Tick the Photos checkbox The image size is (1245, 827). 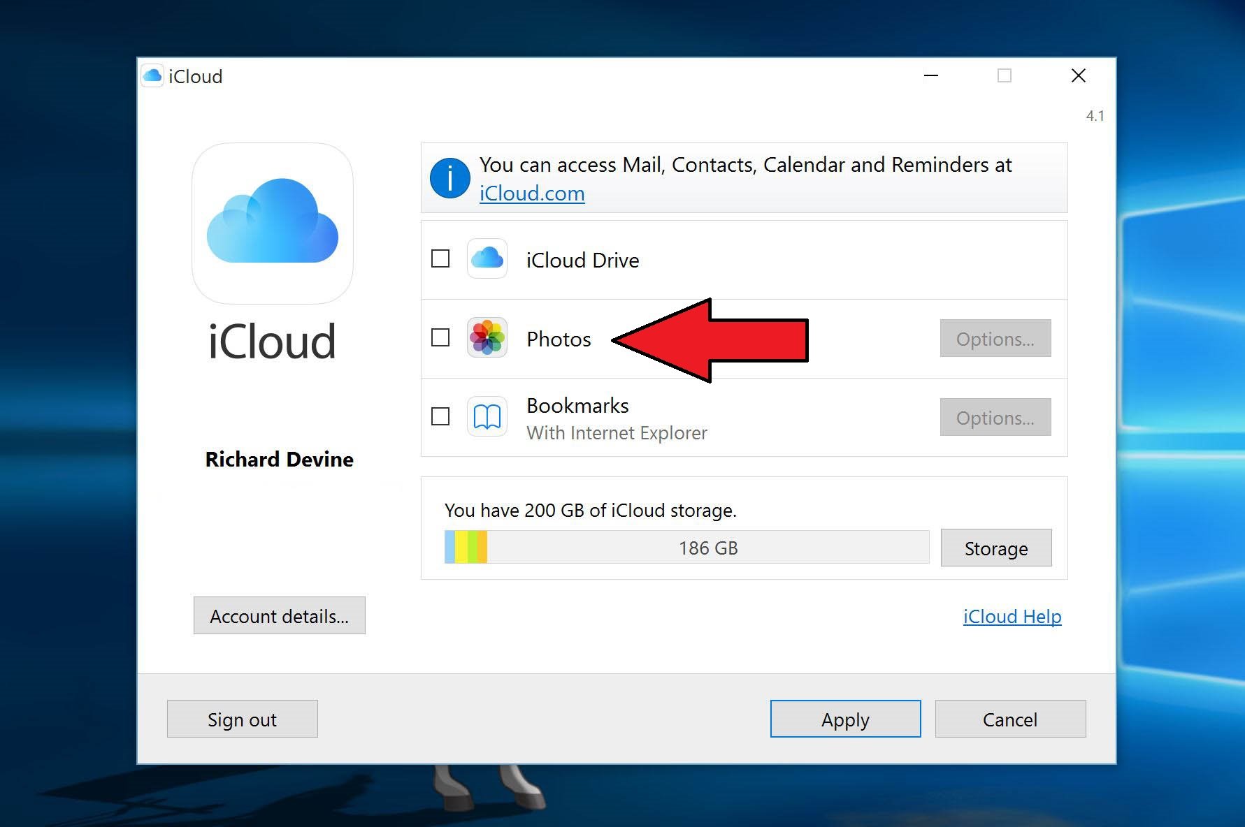tap(440, 337)
